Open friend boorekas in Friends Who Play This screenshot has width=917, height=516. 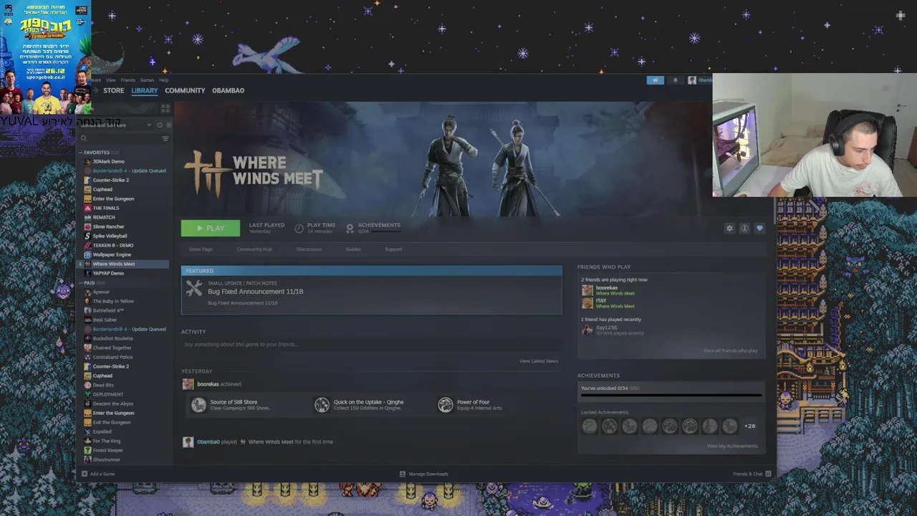tap(607, 290)
